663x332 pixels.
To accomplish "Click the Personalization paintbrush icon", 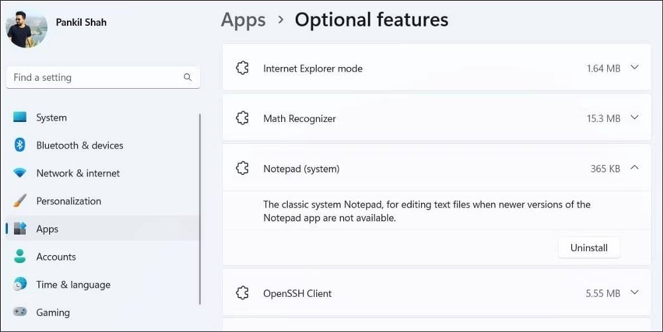I will point(20,201).
